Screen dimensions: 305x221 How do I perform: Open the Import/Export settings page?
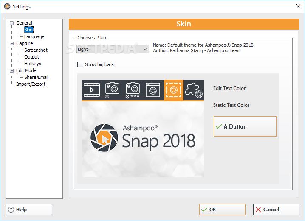coord(31,84)
